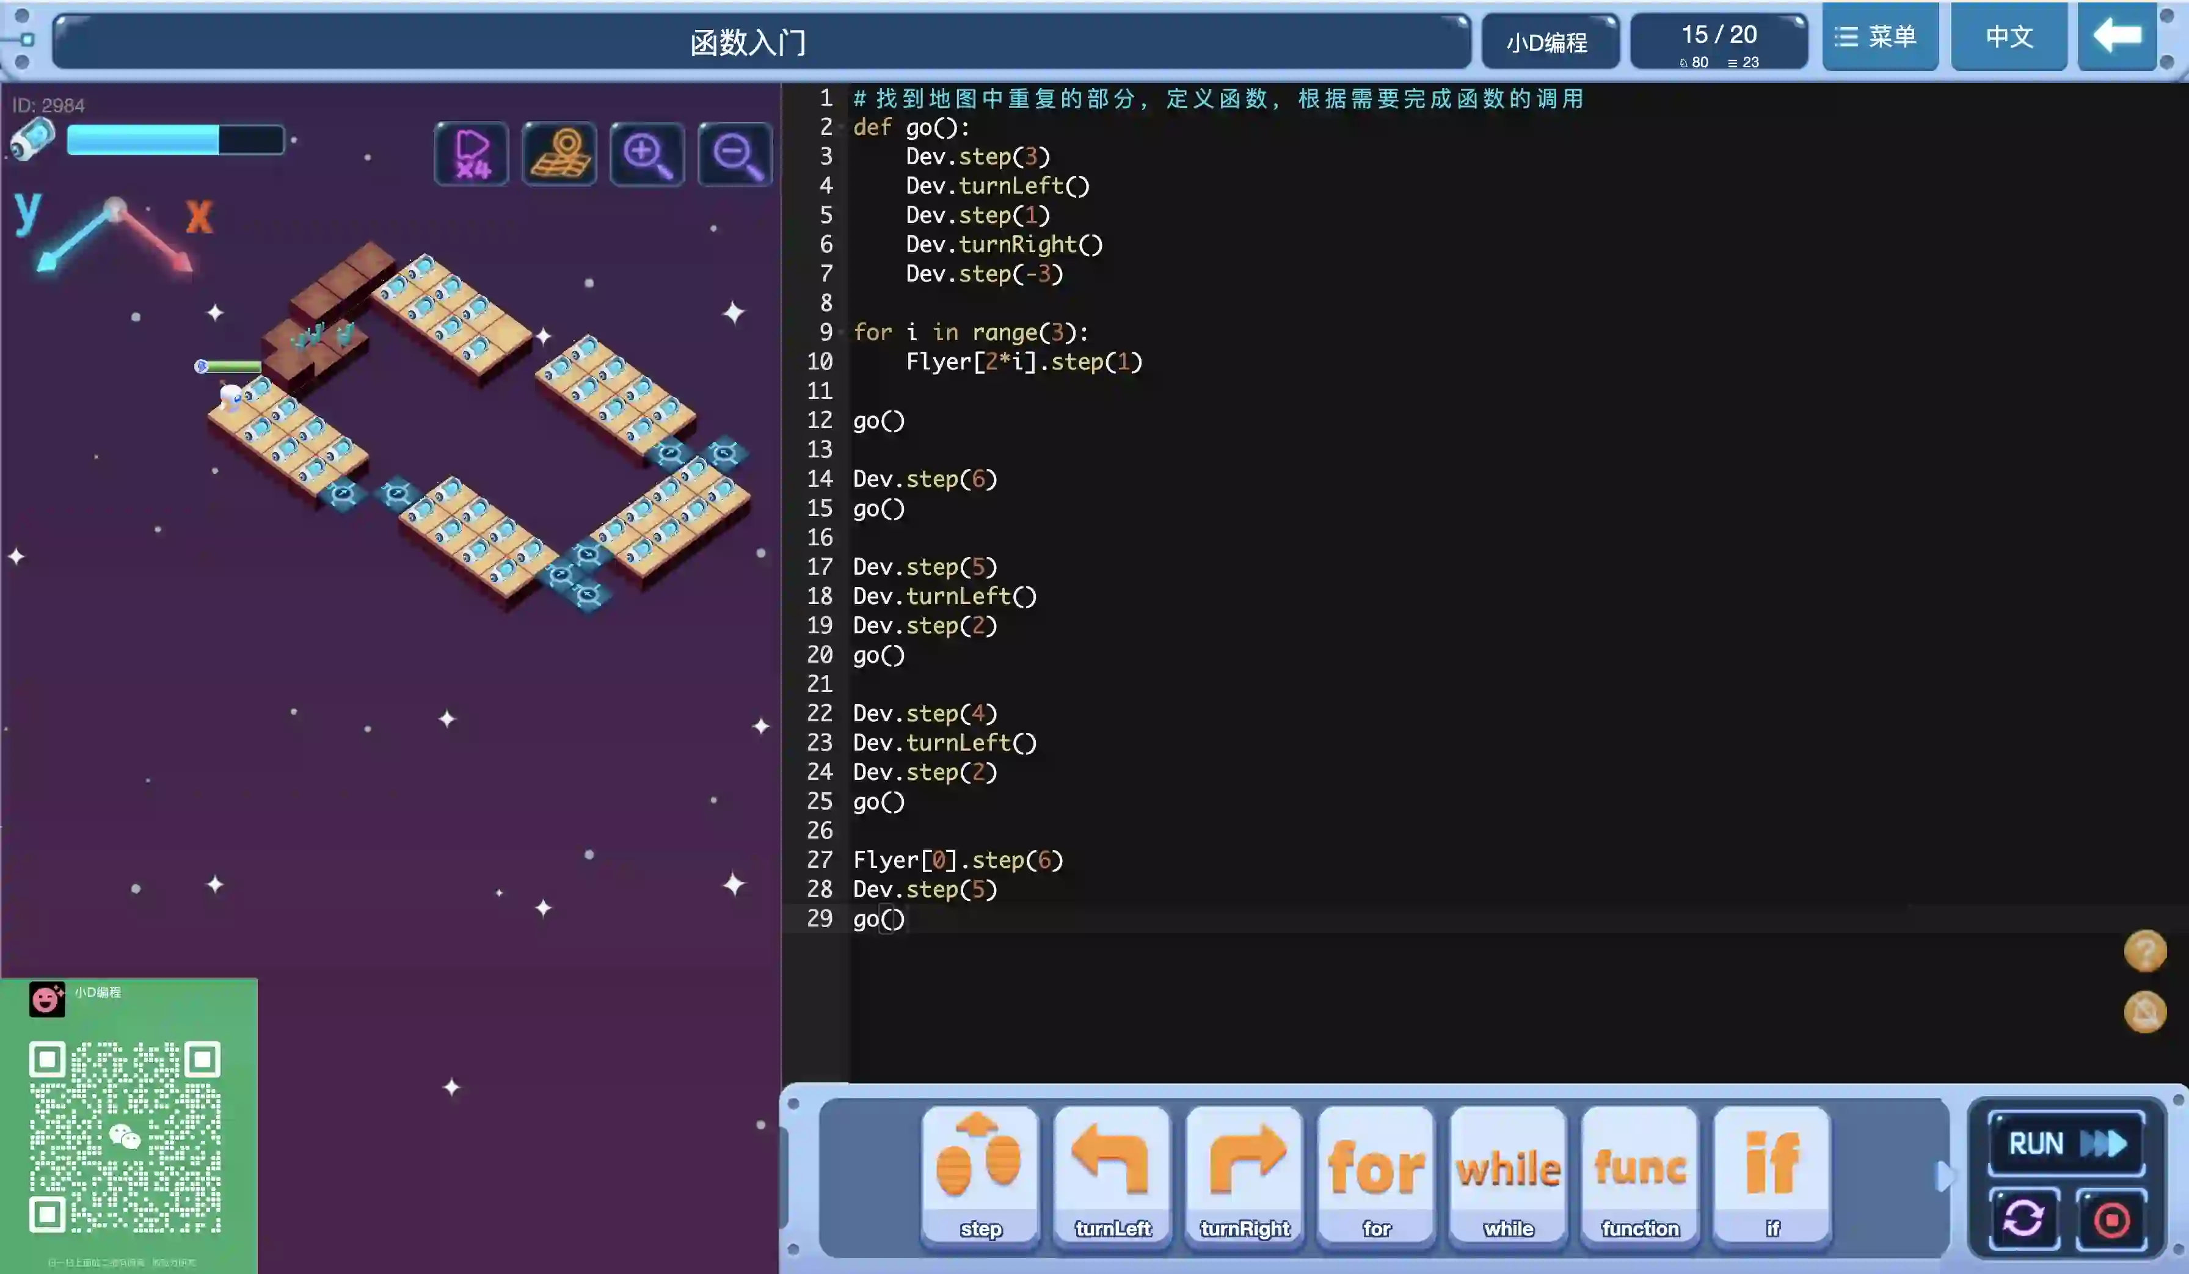Image resolution: width=2189 pixels, height=1274 pixels.
Task: Toggle the mute notification bell icon
Action: (2144, 1012)
